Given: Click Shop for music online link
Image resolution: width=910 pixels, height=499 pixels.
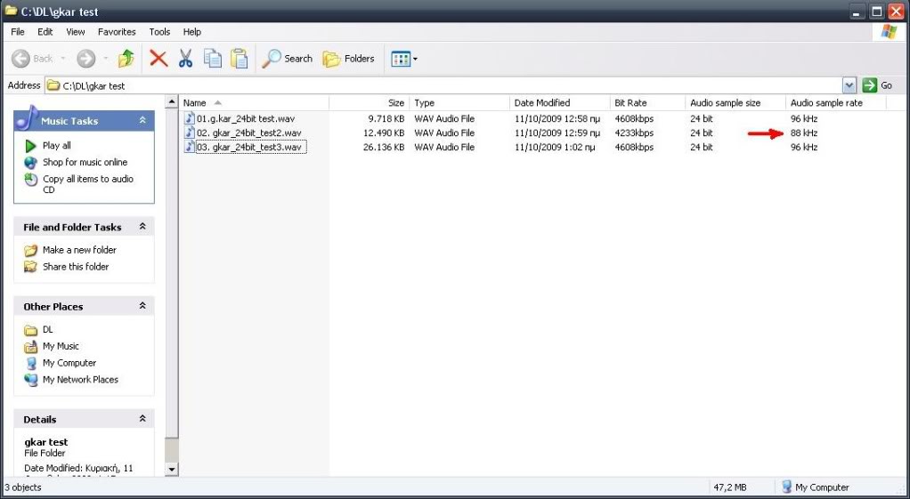Looking at the screenshot, I should tap(85, 162).
